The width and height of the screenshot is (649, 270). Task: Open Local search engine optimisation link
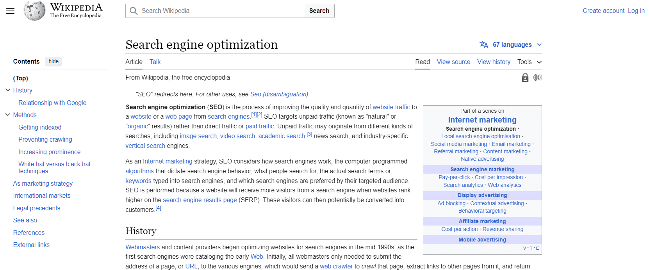point(481,136)
